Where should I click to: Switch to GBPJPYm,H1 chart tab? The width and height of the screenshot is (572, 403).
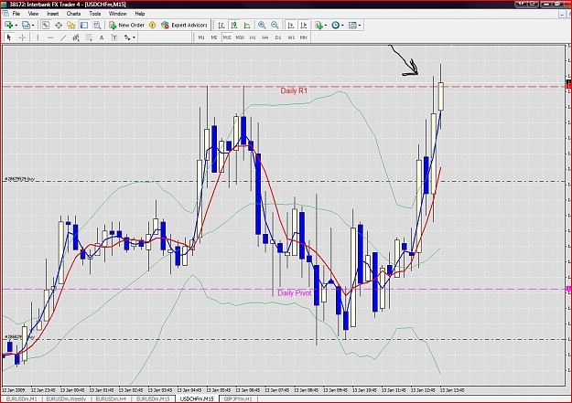(237, 399)
